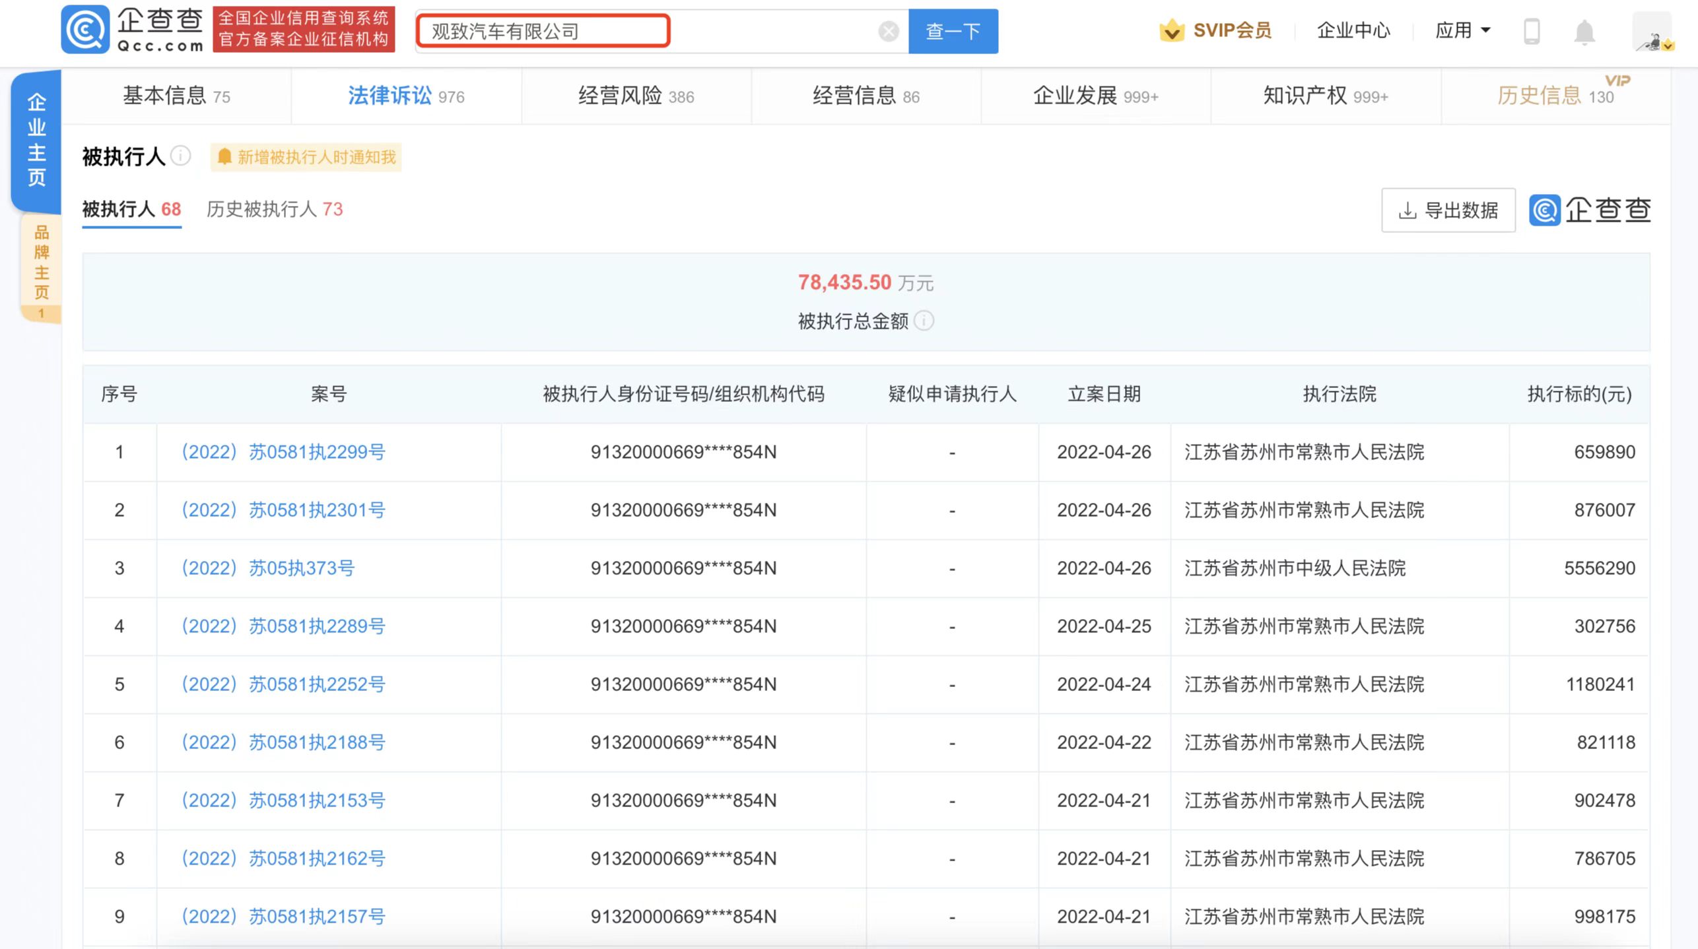
Task: Open case (2022)苏0581执2188号
Action: click(x=283, y=742)
